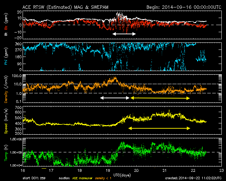Select the white "Bt" axis label

6,34
